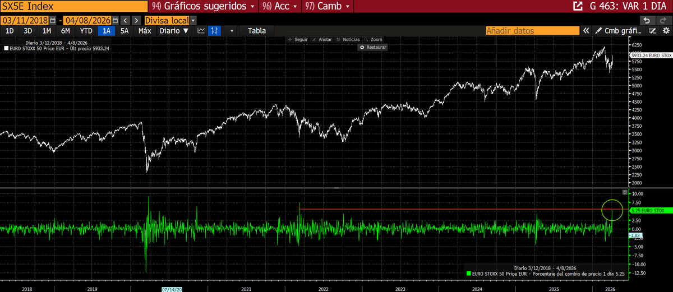The width and height of the screenshot is (673, 292).
Task: Select the YTD range tab
Action: 86,31
